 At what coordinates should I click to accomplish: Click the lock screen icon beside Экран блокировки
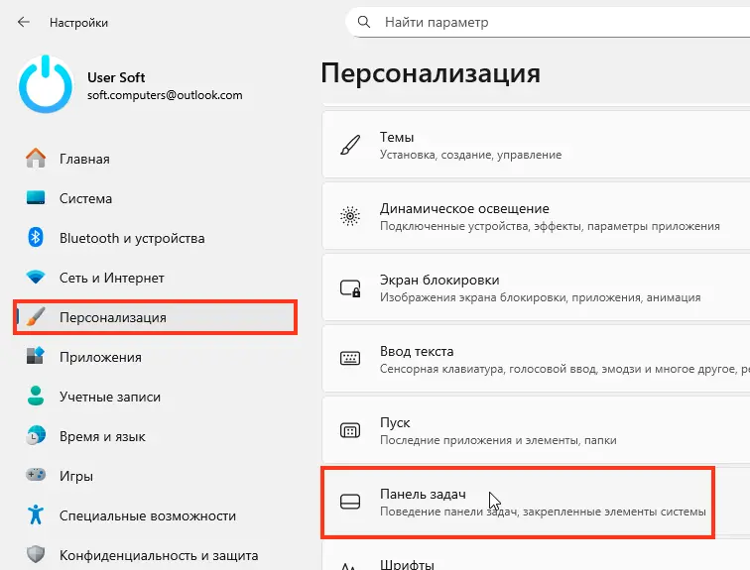pyautogui.click(x=349, y=288)
